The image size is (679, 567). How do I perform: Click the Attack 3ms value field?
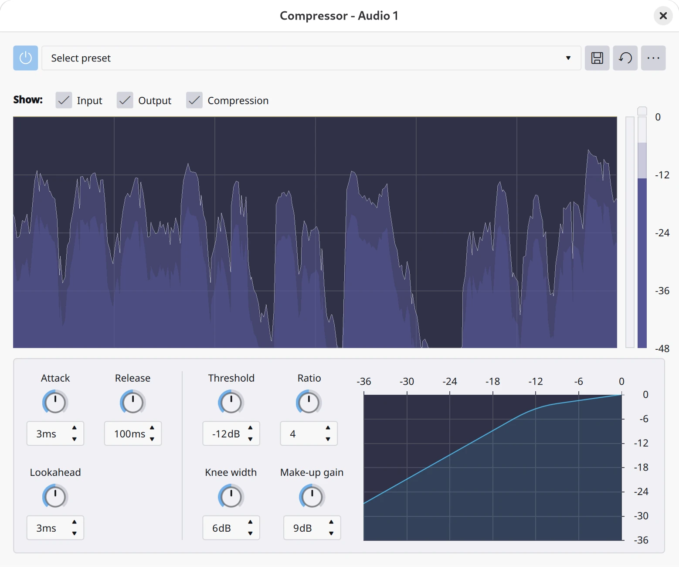(47, 434)
